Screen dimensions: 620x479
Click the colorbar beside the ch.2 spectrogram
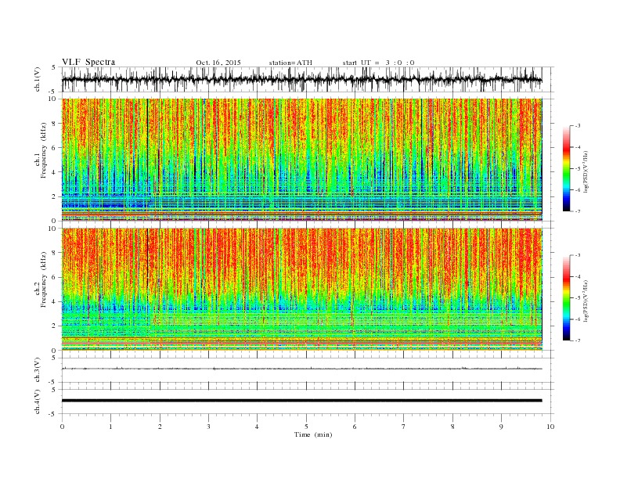coord(566,297)
